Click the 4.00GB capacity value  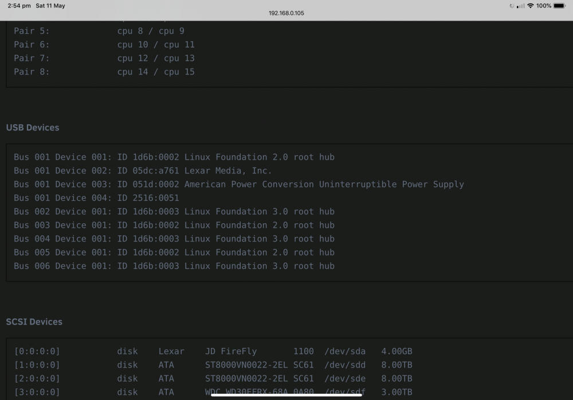397,351
